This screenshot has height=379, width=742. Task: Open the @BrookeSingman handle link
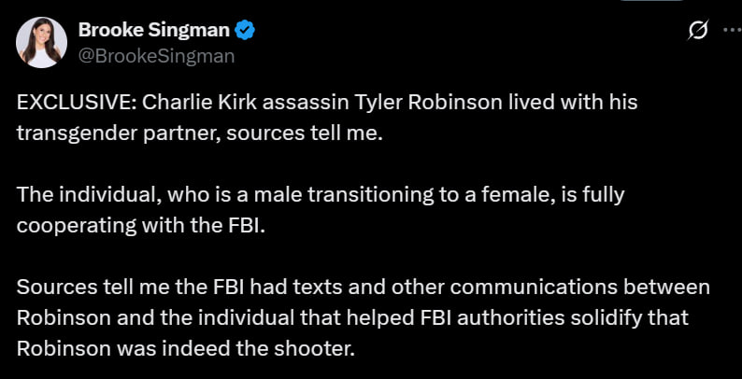156,56
